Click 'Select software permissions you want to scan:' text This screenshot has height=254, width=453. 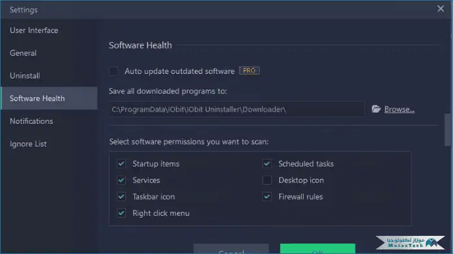tap(189, 142)
